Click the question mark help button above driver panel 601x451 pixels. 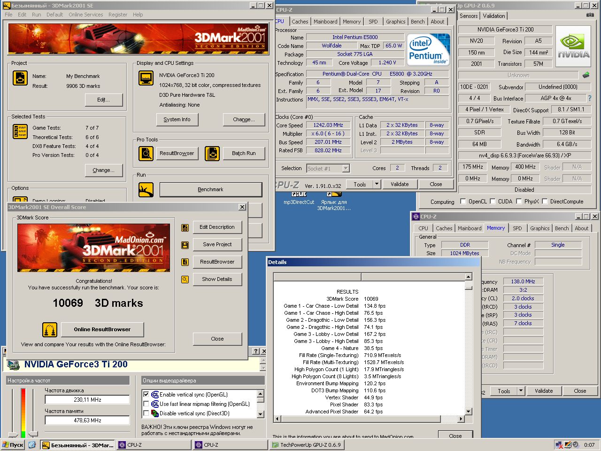(x=256, y=351)
